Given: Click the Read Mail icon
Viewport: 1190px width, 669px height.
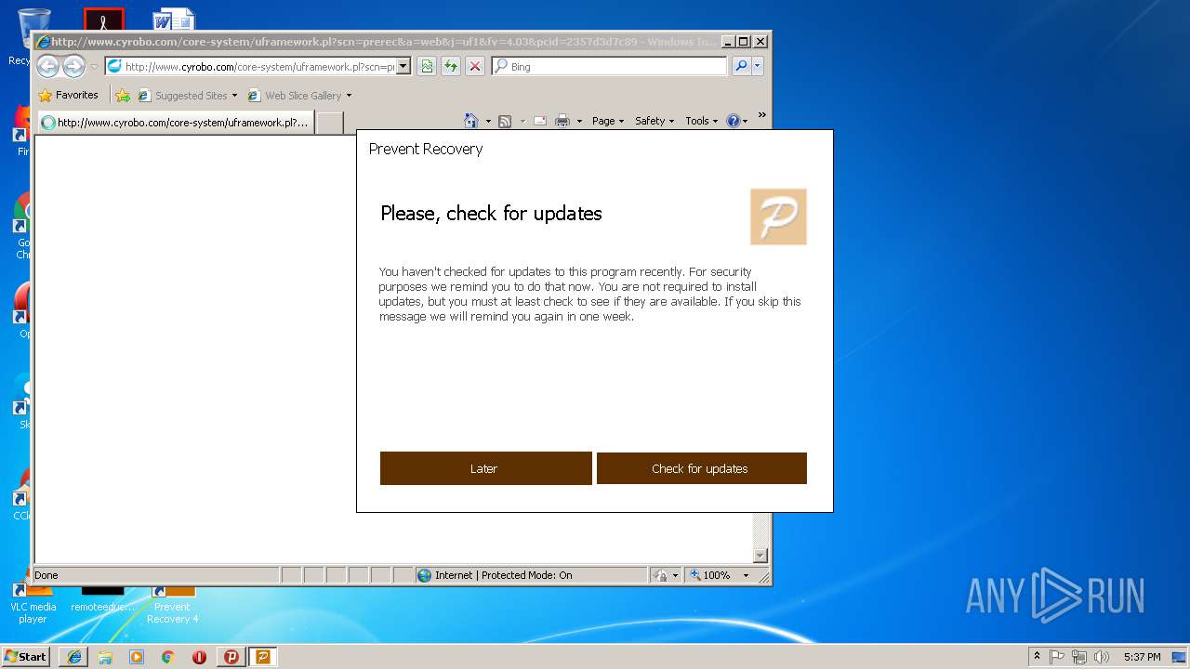Looking at the screenshot, I should pos(539,121).
